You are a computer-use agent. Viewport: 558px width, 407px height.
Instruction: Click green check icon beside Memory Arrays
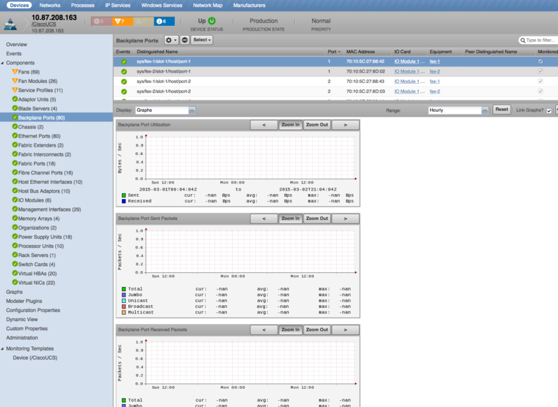[x=15, y=219]
